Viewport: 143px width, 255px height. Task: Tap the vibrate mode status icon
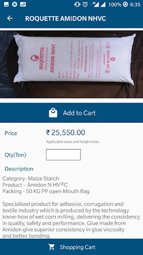pos(77,4)
